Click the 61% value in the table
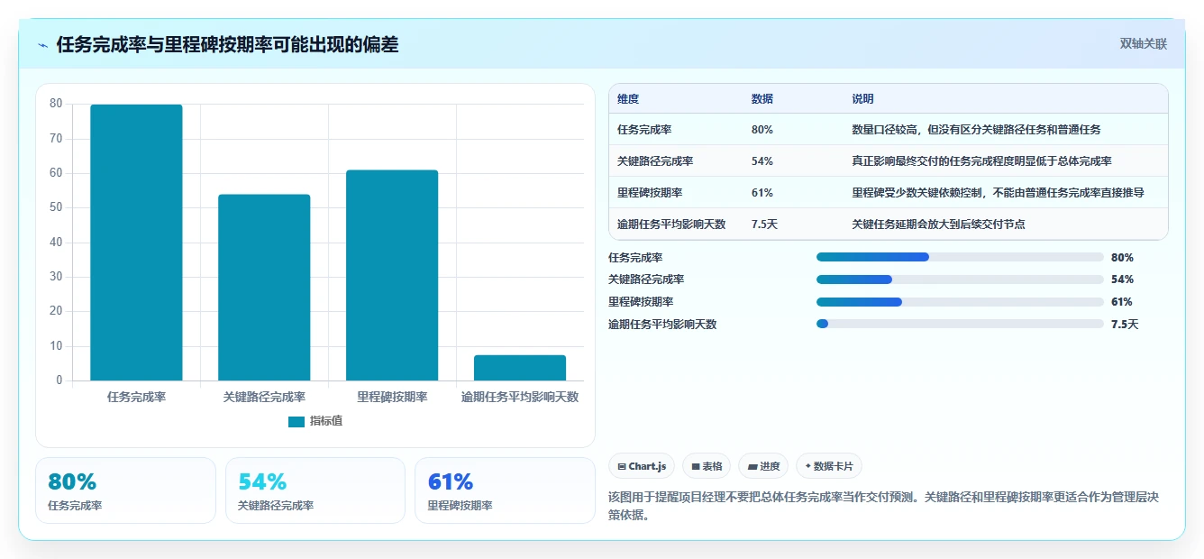Image resolution: width=1204 pixels, height=559 pixels. point(762,193)
